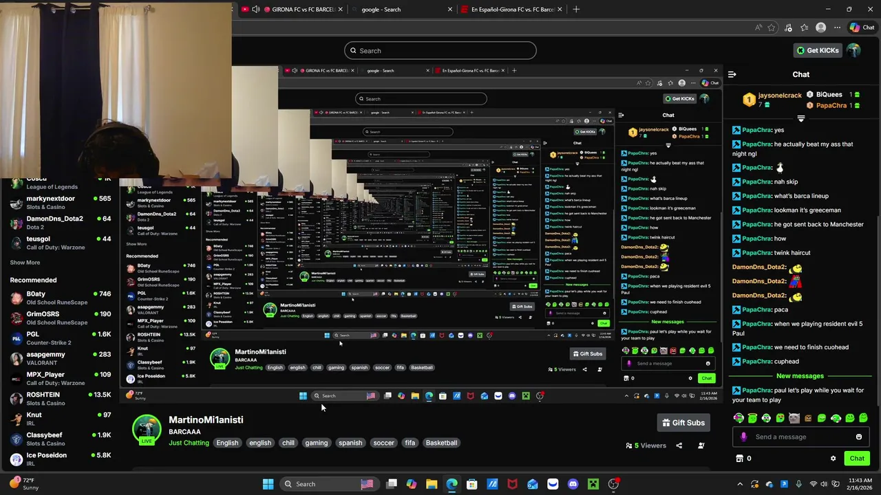Click in the Send a message field

pos(800,437)
